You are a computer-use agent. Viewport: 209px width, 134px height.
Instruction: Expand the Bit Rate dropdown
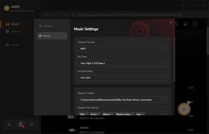click(x=123, y=63)
